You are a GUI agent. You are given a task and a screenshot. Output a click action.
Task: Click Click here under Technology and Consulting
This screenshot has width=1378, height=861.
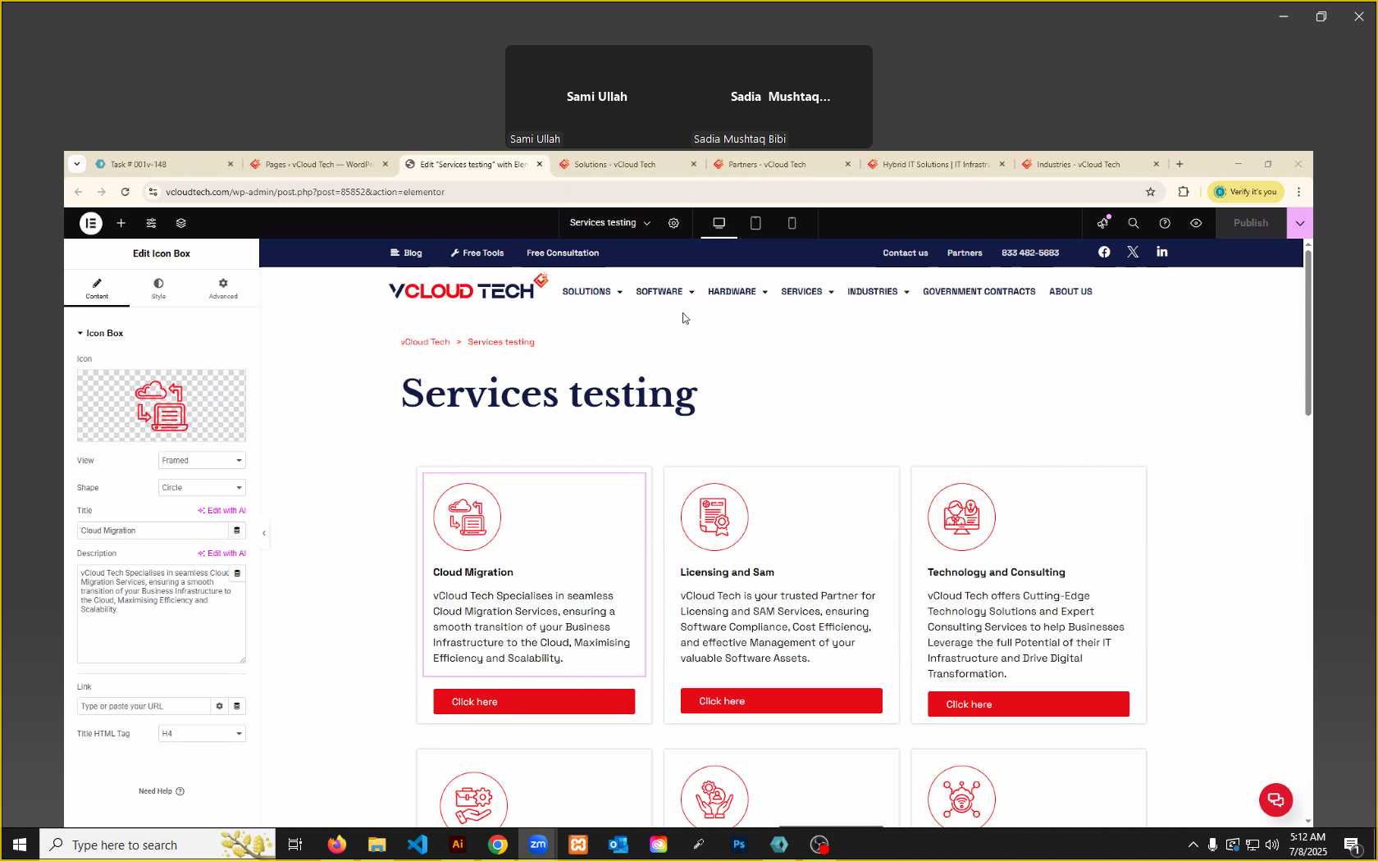pos(1029,704)
